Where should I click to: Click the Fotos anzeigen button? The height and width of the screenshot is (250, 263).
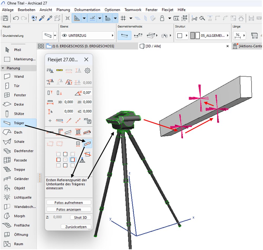[x=69, y=209]
